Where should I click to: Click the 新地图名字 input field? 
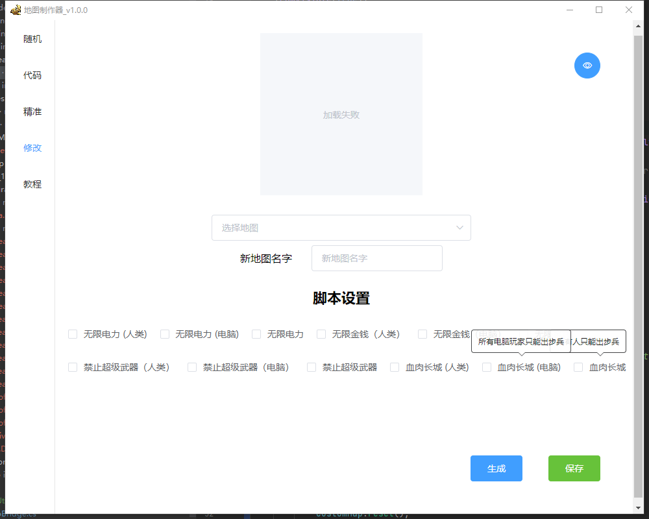pos(376,258)
